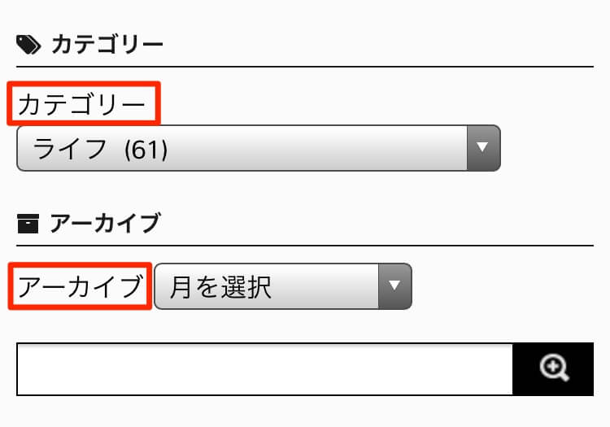Click the black search submit button
610x427 pixels.
(x=553, y=369)
